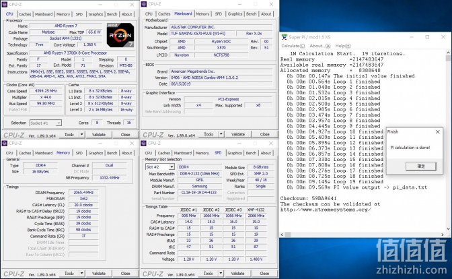Expand Tools arrow in Memory window
Viewport: 452px width, 279px height.
click(x=81, y=273)
